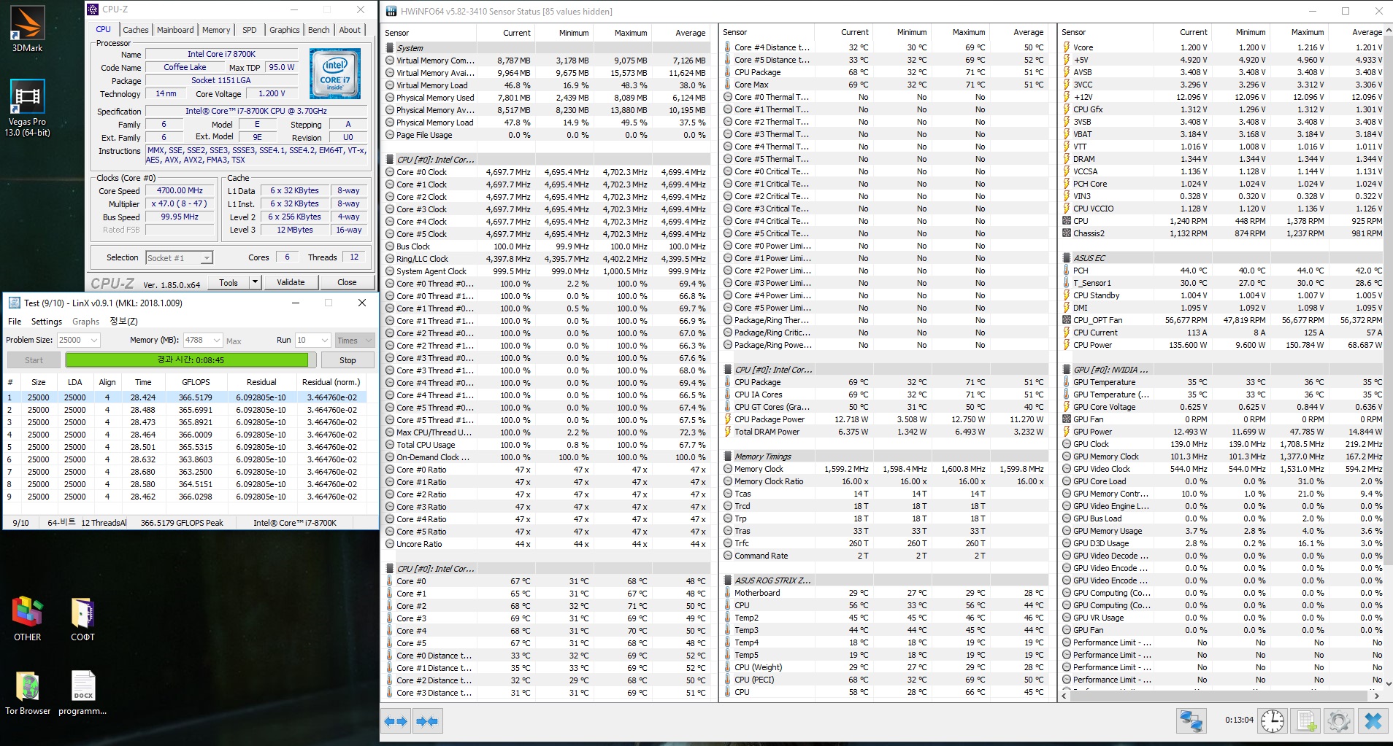1393x746 pixels.
Task: Click the CPU-Z title bar app icon
Action: point(93,9)
